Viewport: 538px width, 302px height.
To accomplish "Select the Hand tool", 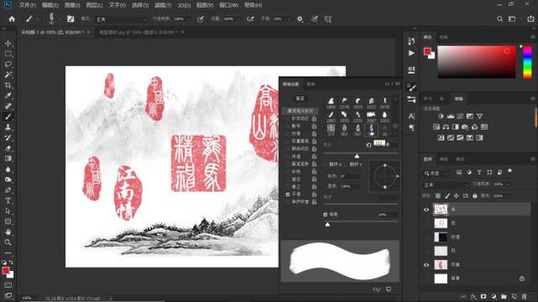I will click(x=8, y=232).
